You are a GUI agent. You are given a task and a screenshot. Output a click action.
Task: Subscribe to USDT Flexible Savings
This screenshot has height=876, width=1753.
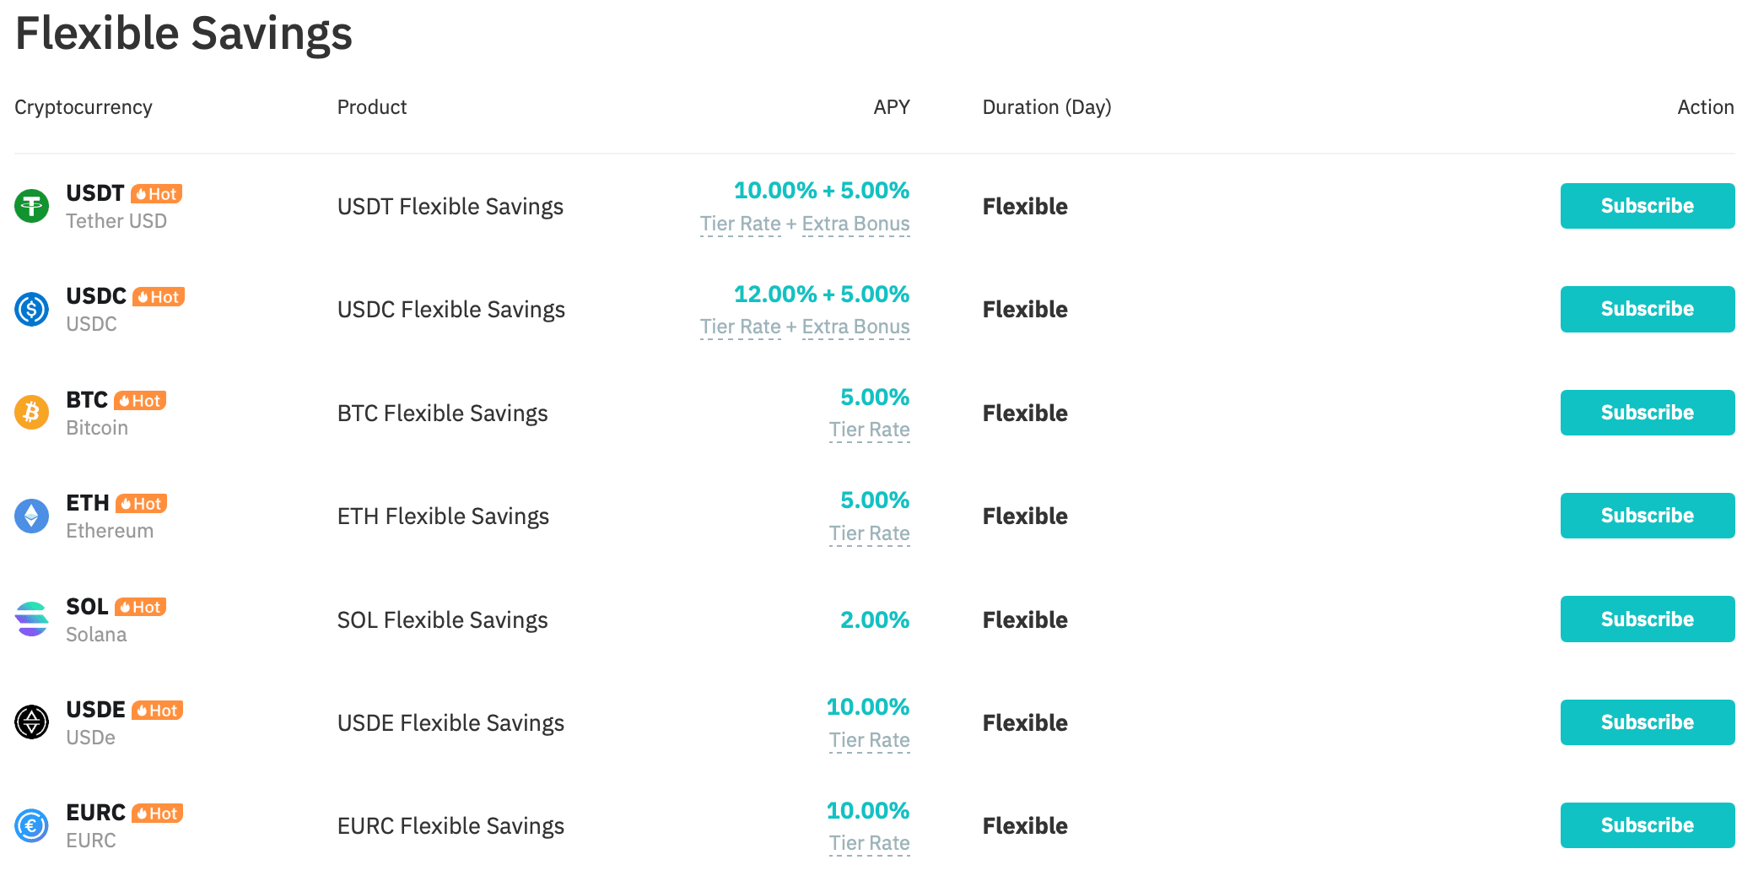[x=1647, y=206]
